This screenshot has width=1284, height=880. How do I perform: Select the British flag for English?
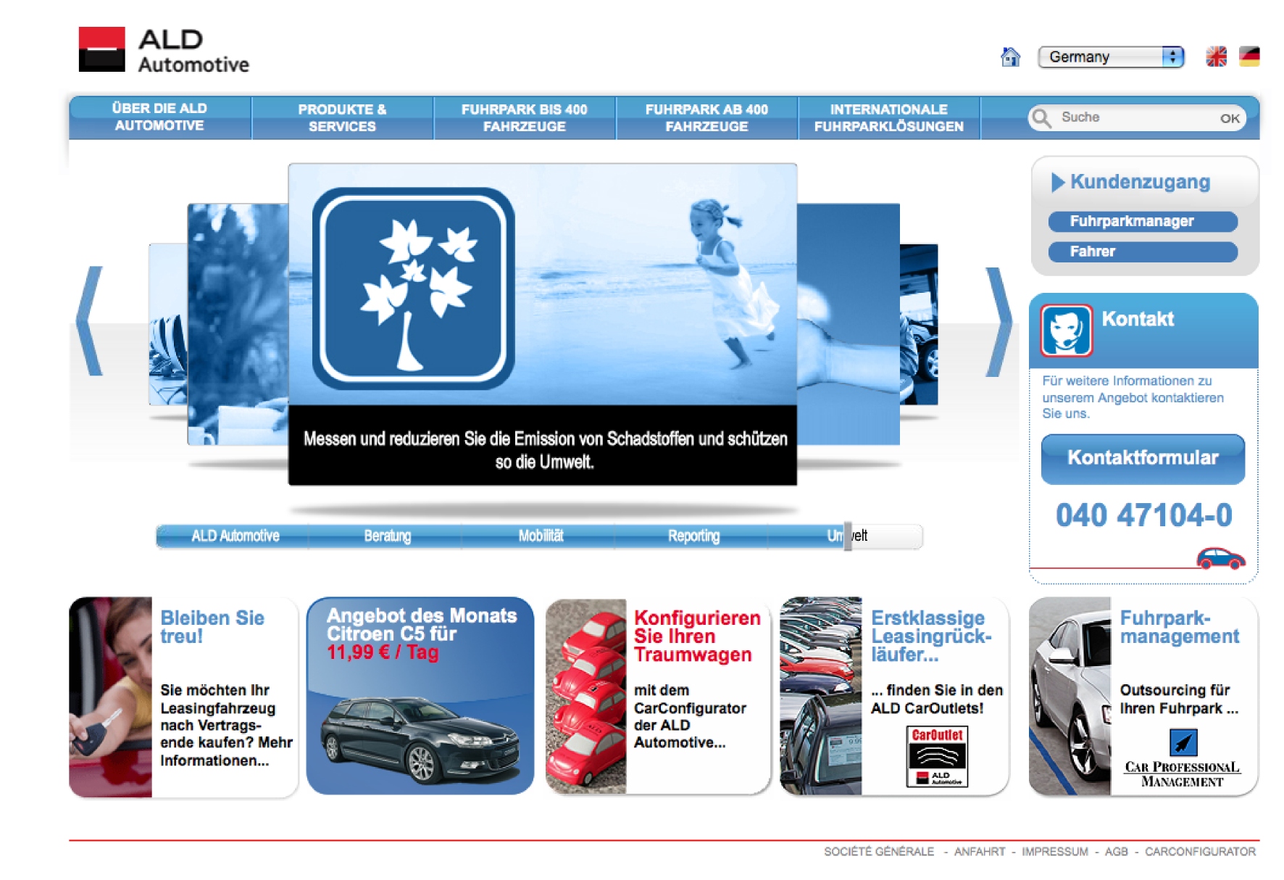point(1217,55)
